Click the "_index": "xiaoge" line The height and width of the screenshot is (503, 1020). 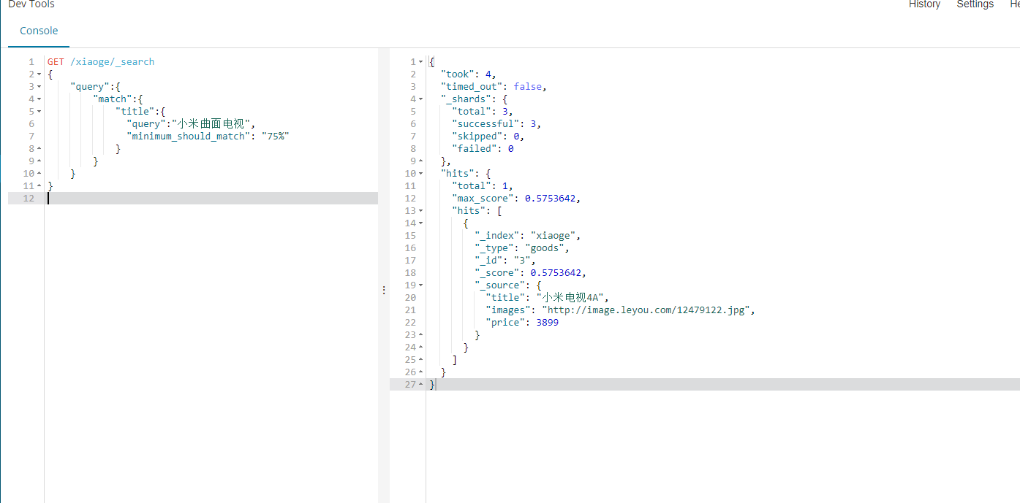527,236
